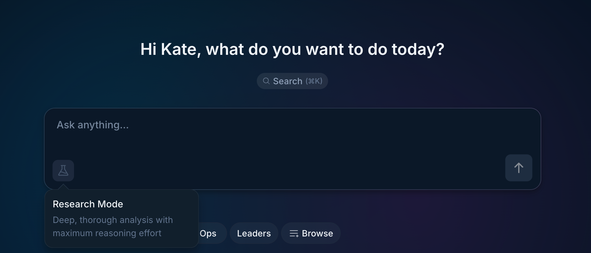Tap the beaker icon inside the prompt composer

[x=63, y=170]
